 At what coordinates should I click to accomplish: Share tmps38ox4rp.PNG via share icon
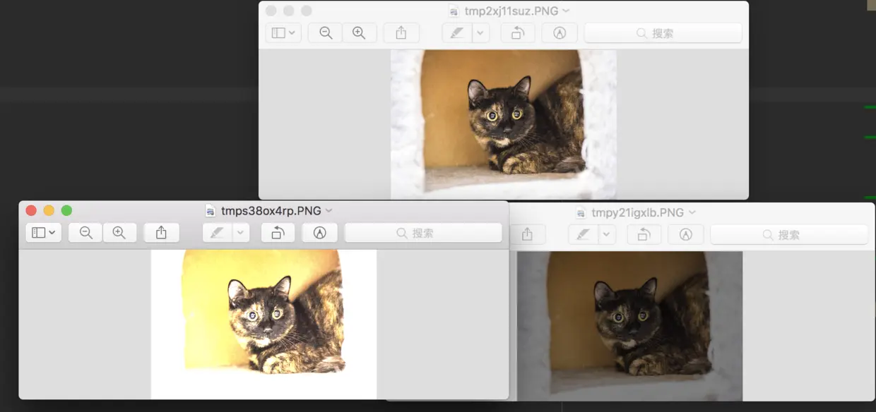point(161,233)
